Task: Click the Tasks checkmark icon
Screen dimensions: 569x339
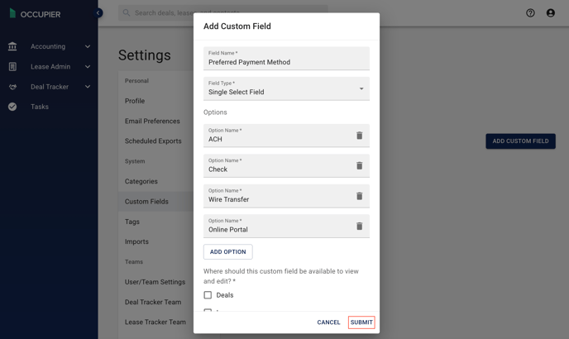Action: click(x=12, y=107)
